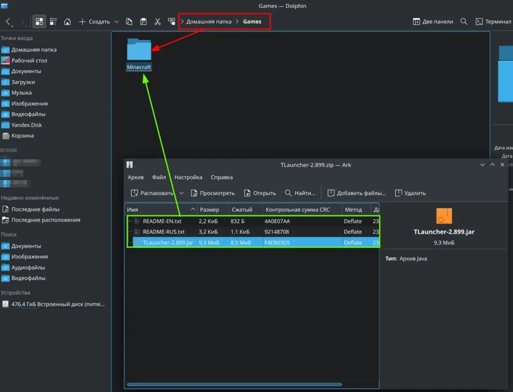The image size is (513, 392).
Task: Maximize the Ark window
Action: point(492,165)
